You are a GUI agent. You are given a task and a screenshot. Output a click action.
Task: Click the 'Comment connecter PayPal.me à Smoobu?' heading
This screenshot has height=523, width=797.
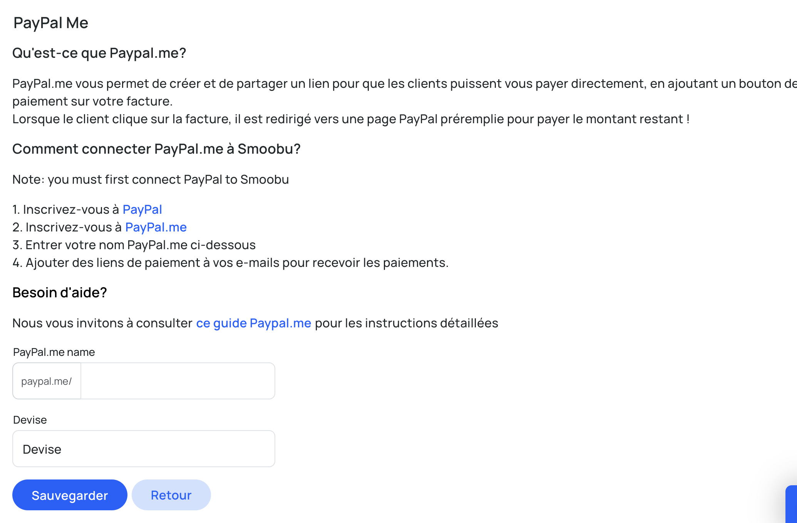click(156, 149)
